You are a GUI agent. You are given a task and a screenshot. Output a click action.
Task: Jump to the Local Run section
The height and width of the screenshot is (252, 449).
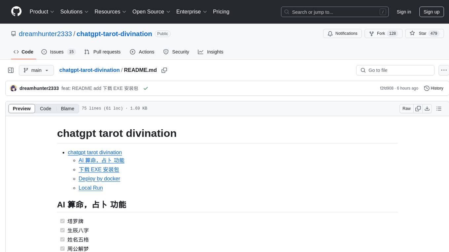(91, 188)
